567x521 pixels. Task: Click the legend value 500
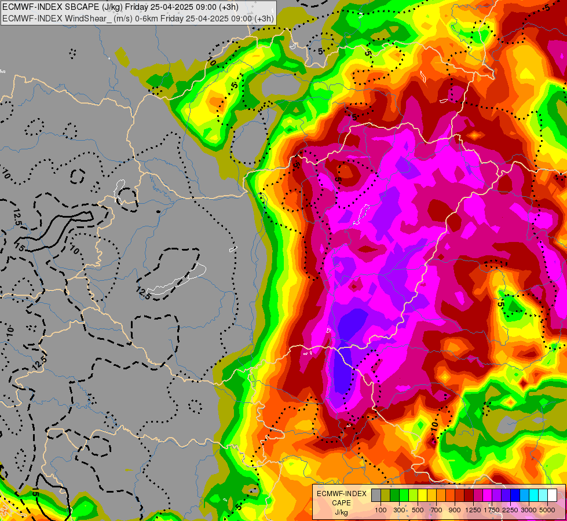(418, 510)
